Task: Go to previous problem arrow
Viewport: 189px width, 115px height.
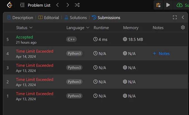Action: click(58, 5)
